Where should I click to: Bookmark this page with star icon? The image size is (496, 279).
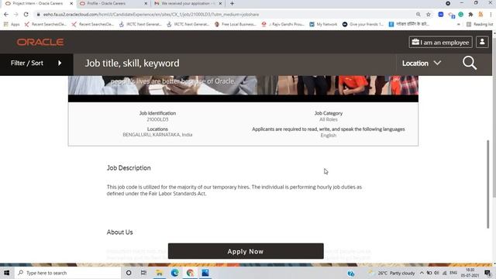click(429, 14)
